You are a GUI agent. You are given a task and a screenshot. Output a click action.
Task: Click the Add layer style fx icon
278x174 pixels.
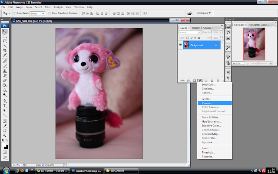[188, 80]
